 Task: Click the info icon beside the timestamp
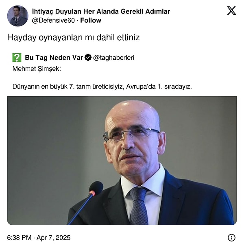pos(231,237)
